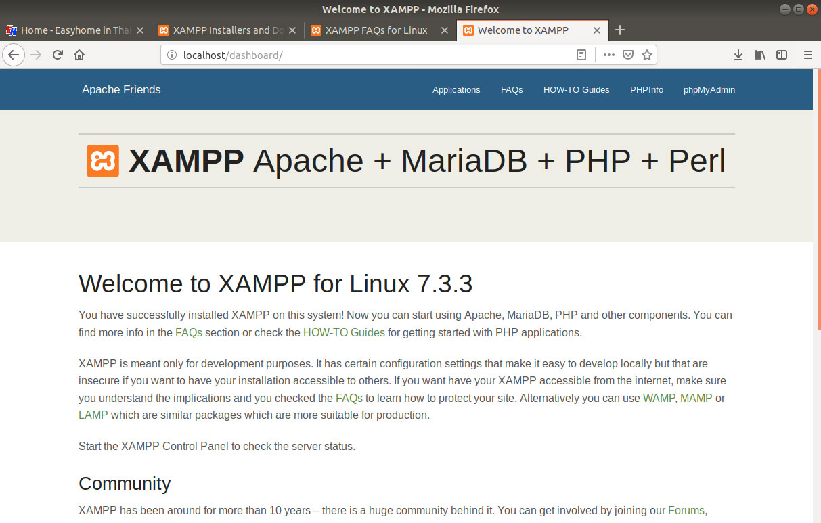The width and height of the screenshot is (821, 523).
Task: View site information via the info icon
Action: pyautogui.click(x=171, y=55)
